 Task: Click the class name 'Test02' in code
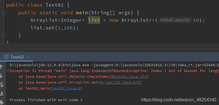click(55, 5)
